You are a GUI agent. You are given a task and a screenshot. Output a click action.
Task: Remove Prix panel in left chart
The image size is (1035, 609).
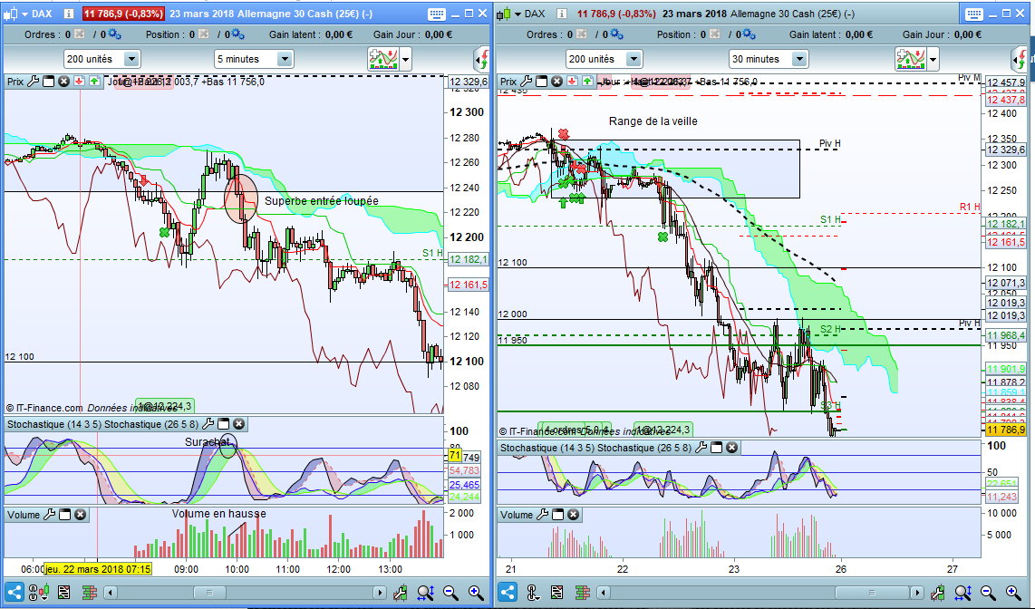coord(63,82)
